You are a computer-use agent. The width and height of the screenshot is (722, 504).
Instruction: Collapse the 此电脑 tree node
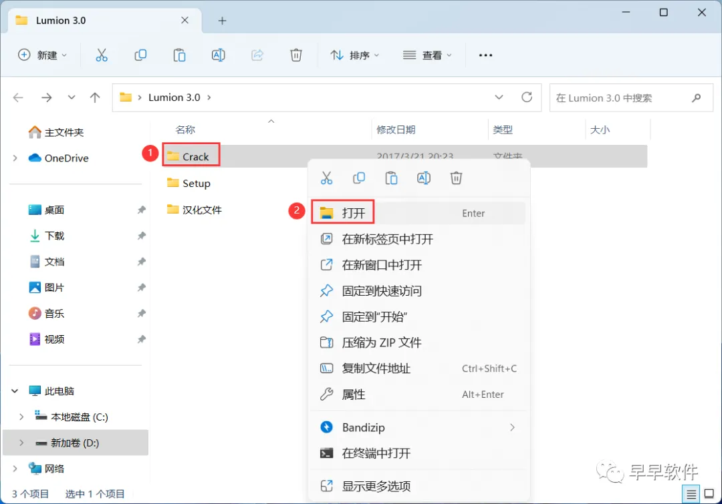(15, 391)
